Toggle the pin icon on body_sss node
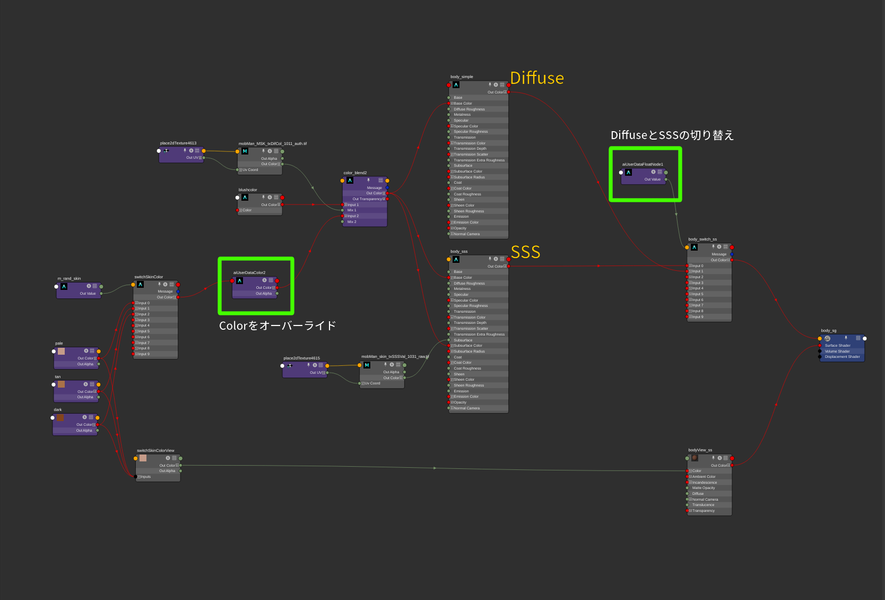 click(x=490, y=259)
